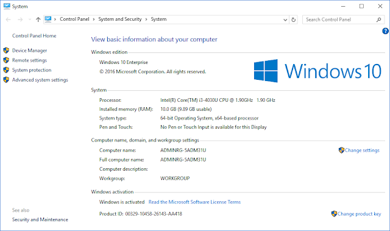The image size is (390, 231).
Task: Click Change settings link
Action: pos(362,150)
